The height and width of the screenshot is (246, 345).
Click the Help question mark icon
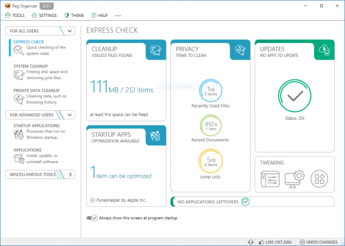[94, 15]
